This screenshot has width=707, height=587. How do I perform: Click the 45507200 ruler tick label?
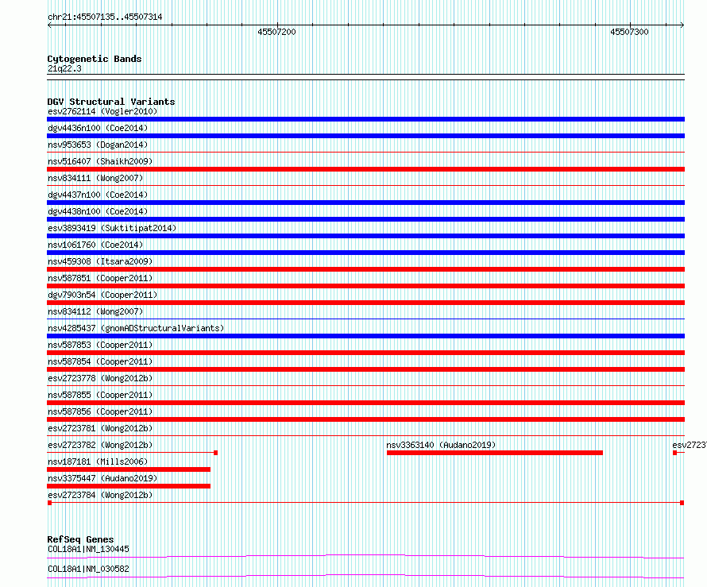[x=276, y=32]
